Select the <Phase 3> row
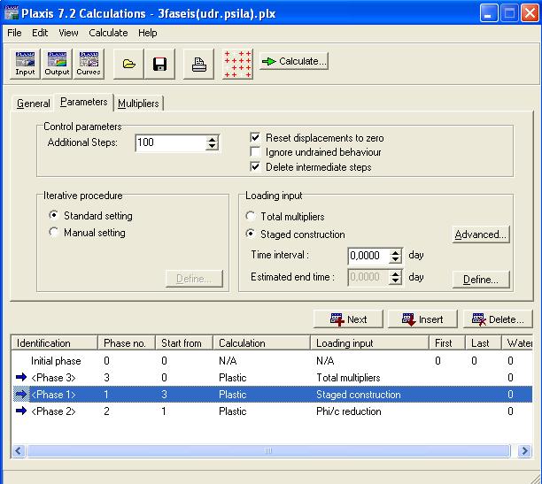This screenshot has width=542, height=484. point(272,377)
